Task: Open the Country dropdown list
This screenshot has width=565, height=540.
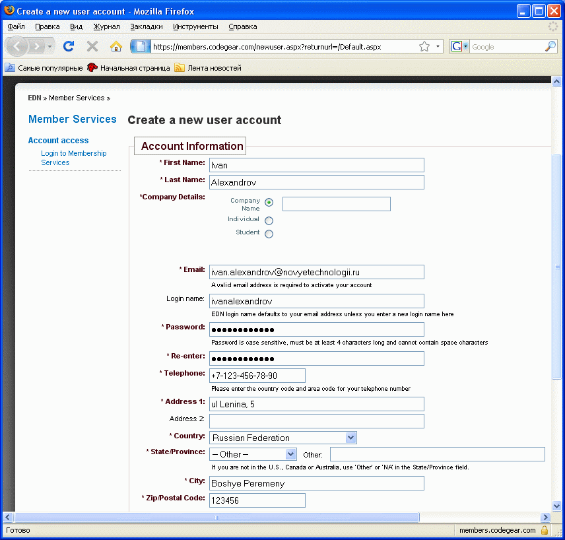Action: 283,438
